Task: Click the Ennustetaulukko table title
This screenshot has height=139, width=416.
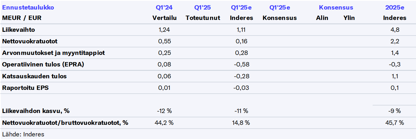Action: pyautogui.click(x=28, y=8)
